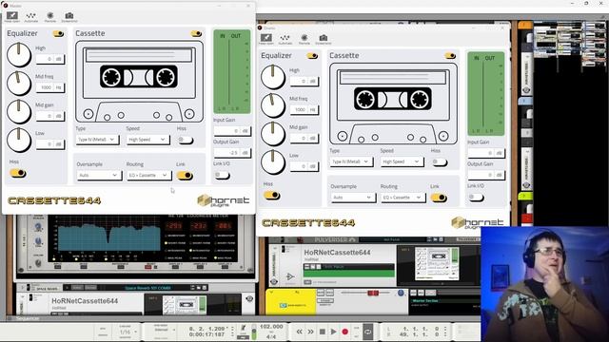This screenshot has height=342, width=609.
Task: Click the red mixer channel fader cap
Action: click(373, 293)
